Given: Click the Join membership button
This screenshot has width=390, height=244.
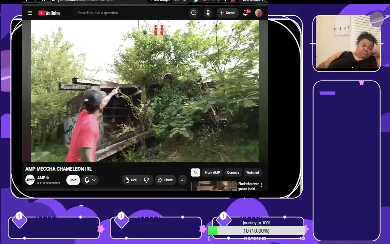Looking at the screenshot, I should click(x=73, y=180).
